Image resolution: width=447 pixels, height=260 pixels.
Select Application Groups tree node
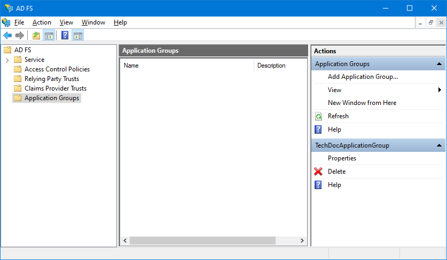[x=52, y=98]
